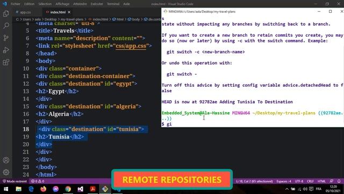Open the Windows Start menu
Viewport: 344px width, 194px height.
pyautogui.click(x=6, y=189)
